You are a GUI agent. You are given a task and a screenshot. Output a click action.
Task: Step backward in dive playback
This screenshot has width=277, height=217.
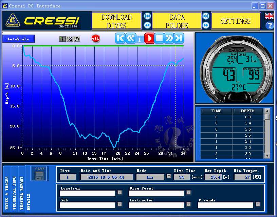130,38
